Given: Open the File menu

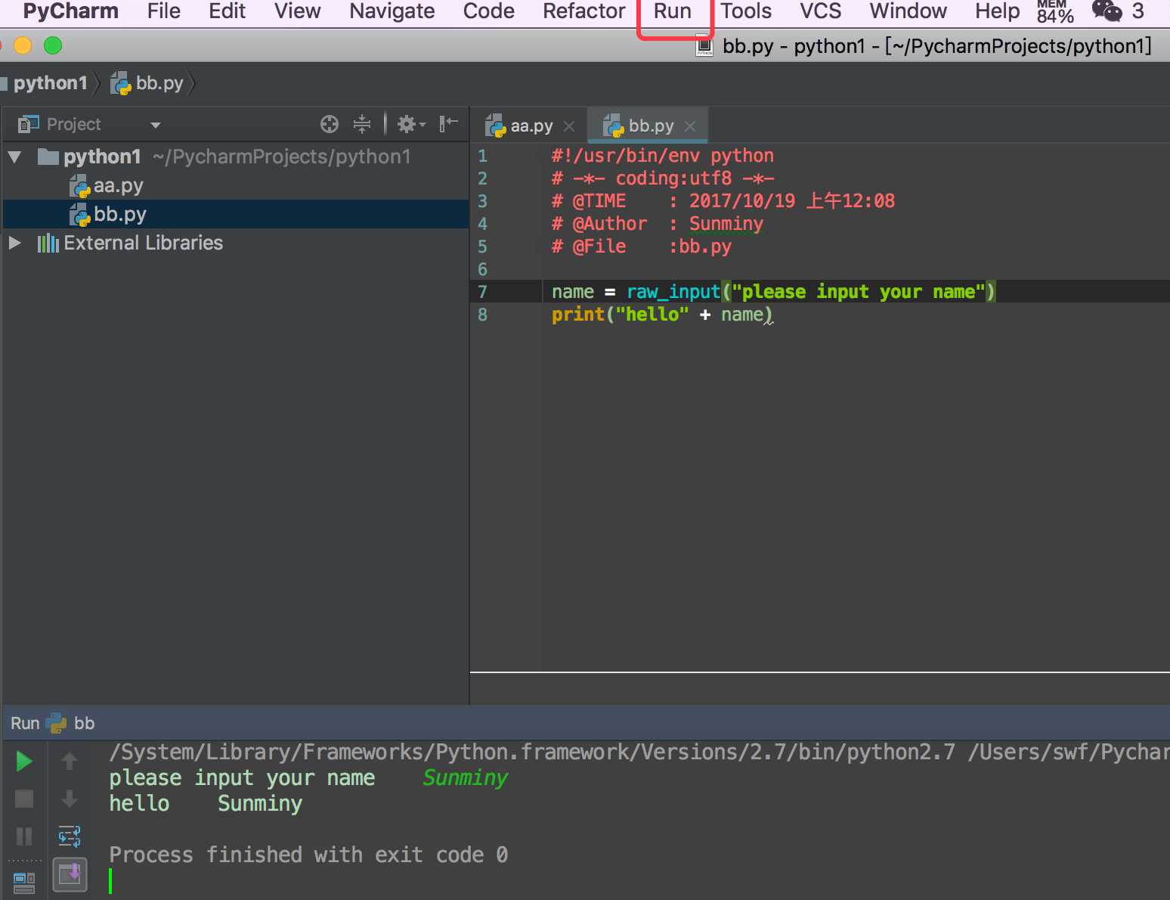Looking at the screenshot, I should pyautogui.click(x=163, y=11).
